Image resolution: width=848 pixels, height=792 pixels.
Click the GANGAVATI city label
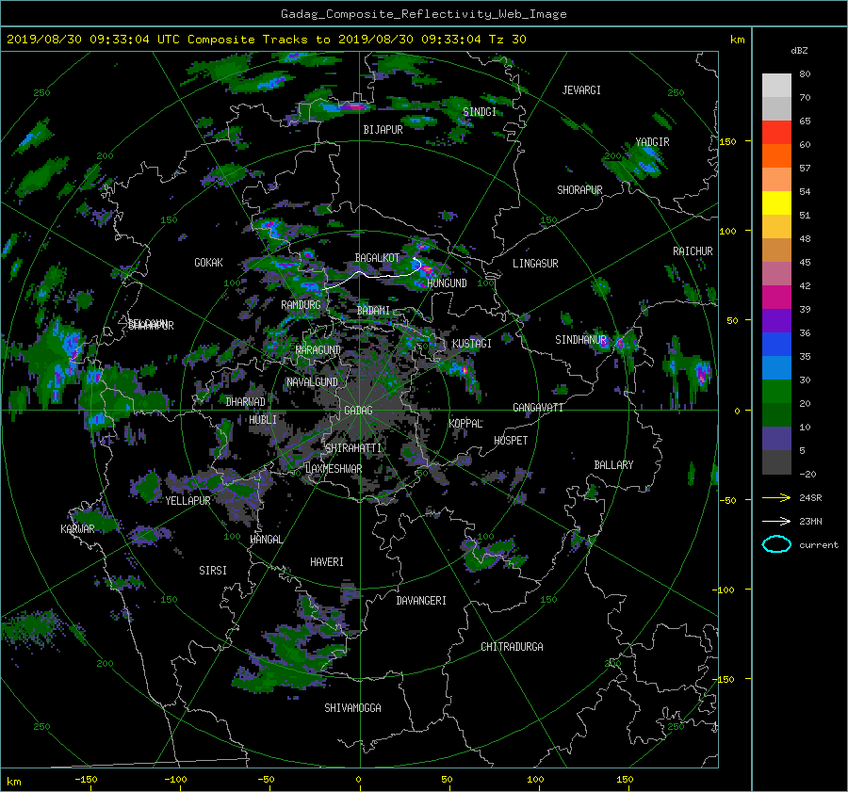538,408
